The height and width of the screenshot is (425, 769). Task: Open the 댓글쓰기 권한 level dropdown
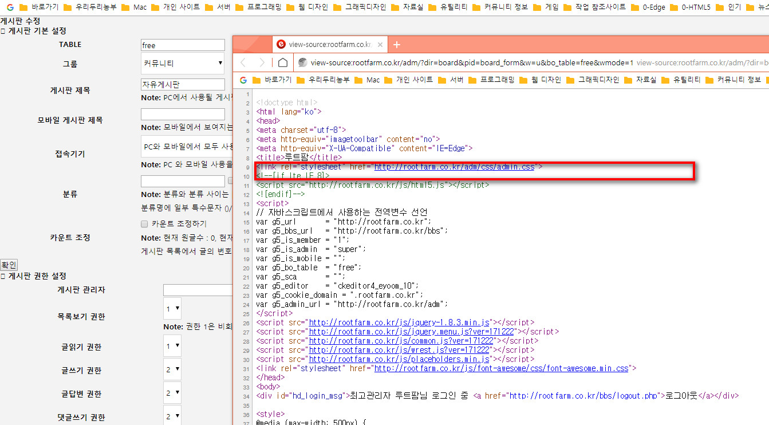pyautogui.click(x=172, y=416)
